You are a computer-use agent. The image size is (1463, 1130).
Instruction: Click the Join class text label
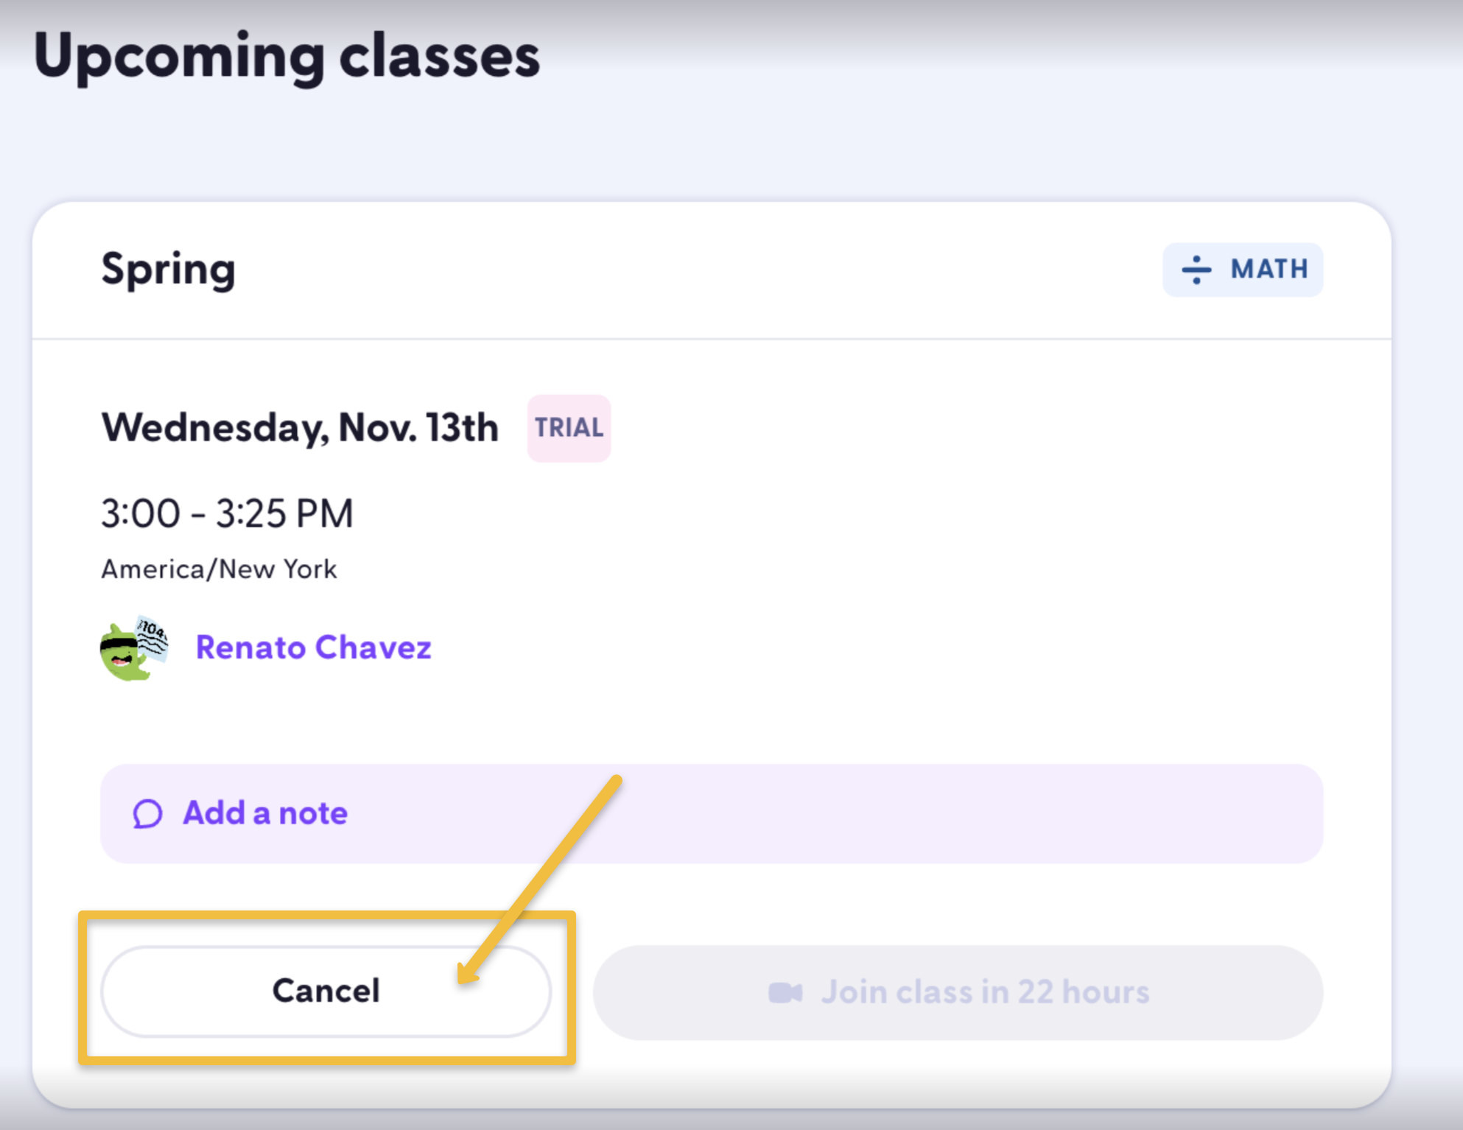pos(985,992)
